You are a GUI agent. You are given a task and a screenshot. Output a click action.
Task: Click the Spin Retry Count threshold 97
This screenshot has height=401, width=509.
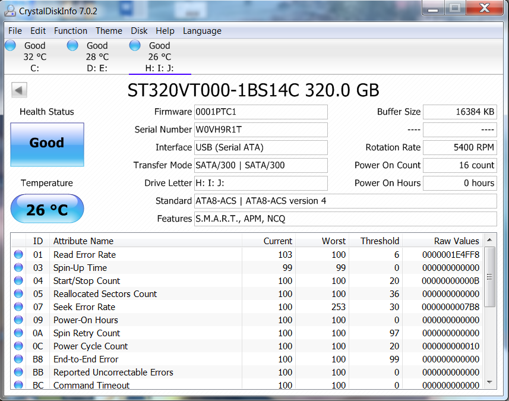[394, 333]
